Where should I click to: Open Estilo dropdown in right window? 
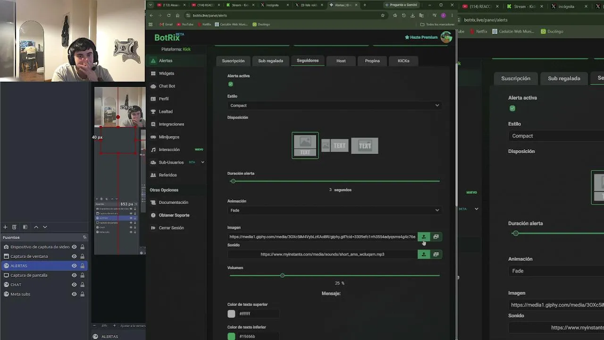(556, 136)
